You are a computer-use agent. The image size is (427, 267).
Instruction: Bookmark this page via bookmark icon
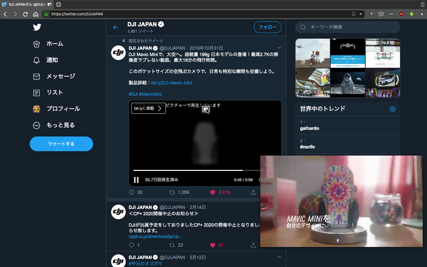354,14
